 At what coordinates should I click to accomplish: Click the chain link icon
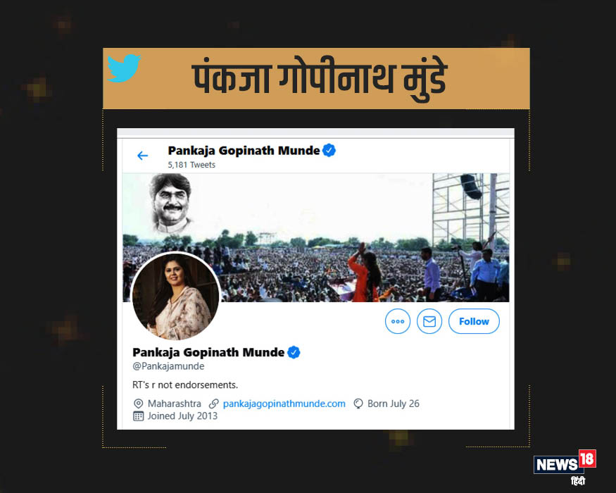pos(213,404)
